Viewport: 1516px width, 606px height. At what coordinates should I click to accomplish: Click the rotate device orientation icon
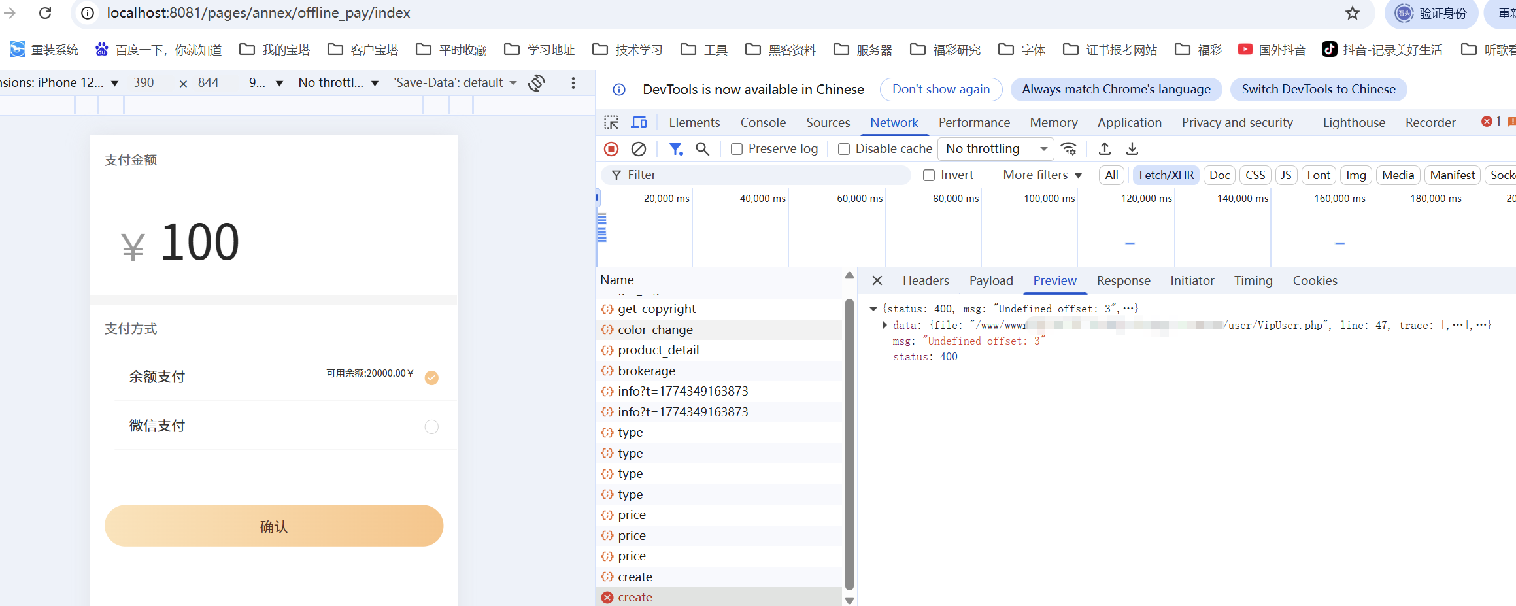coord(537,83)
